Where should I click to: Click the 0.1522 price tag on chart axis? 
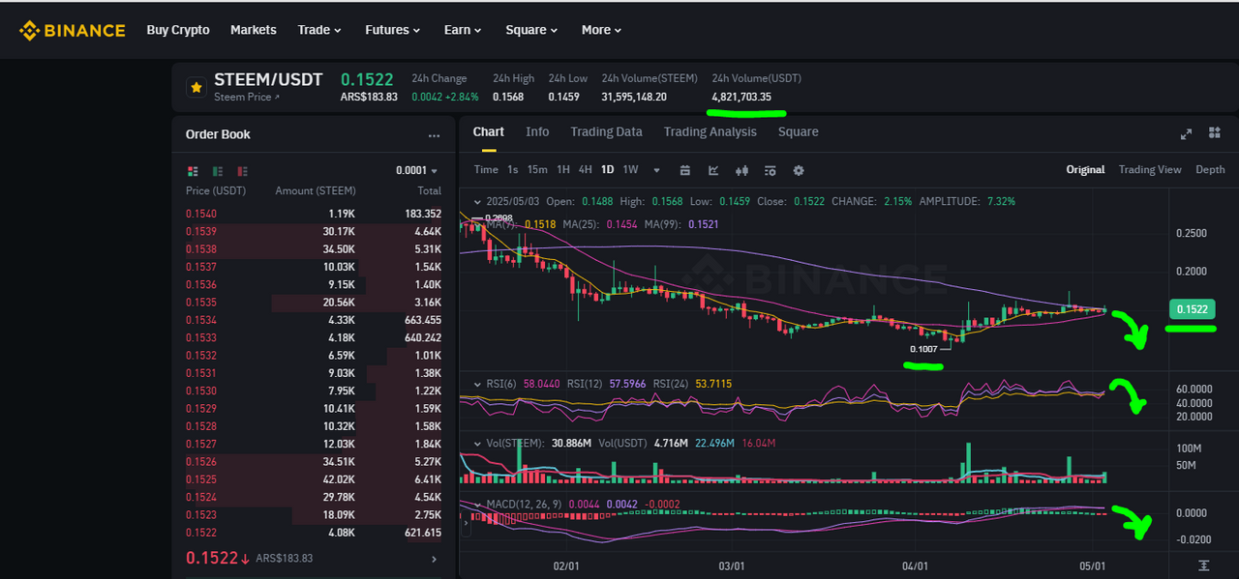click(1192, 309)
